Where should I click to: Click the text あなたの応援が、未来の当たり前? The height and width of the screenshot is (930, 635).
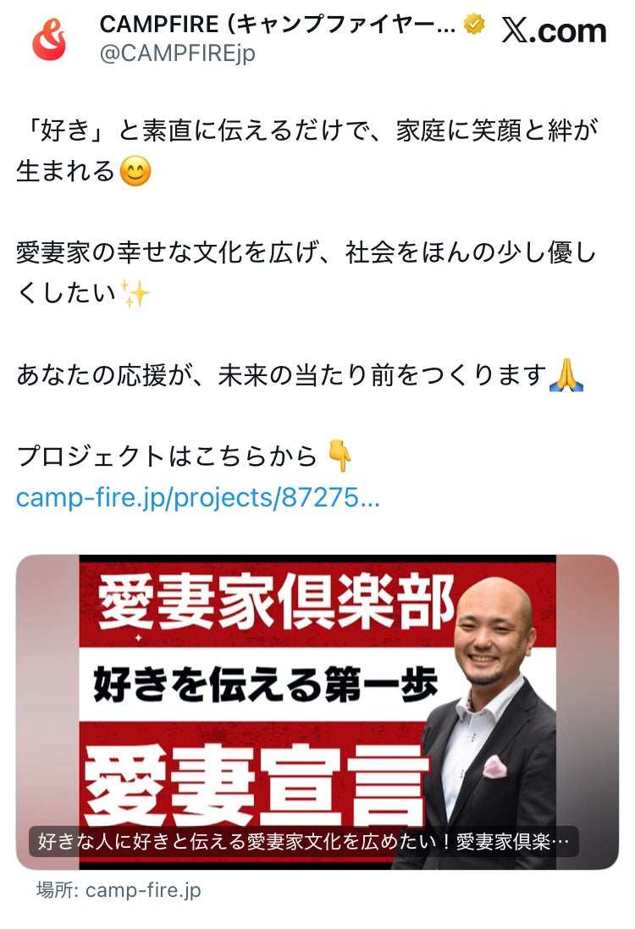[x=282, y=375]
